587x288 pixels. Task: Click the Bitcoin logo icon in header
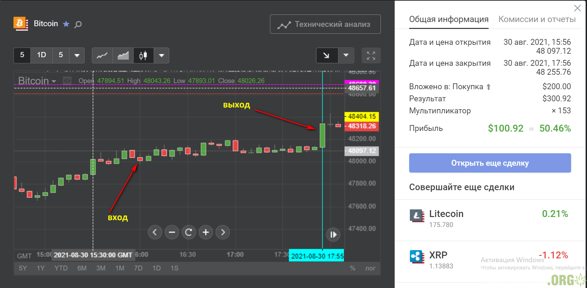point(21,23)
